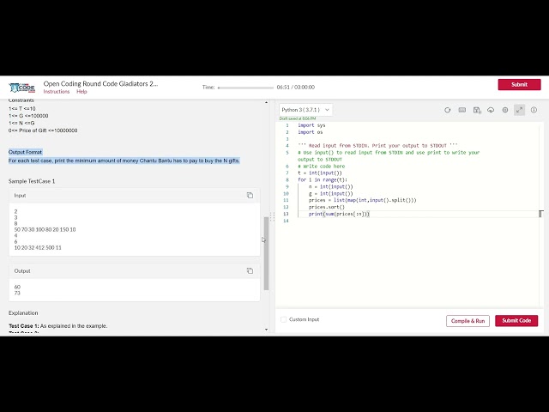
Task: Copy the sample Output with copy icon
Action: 250,271
